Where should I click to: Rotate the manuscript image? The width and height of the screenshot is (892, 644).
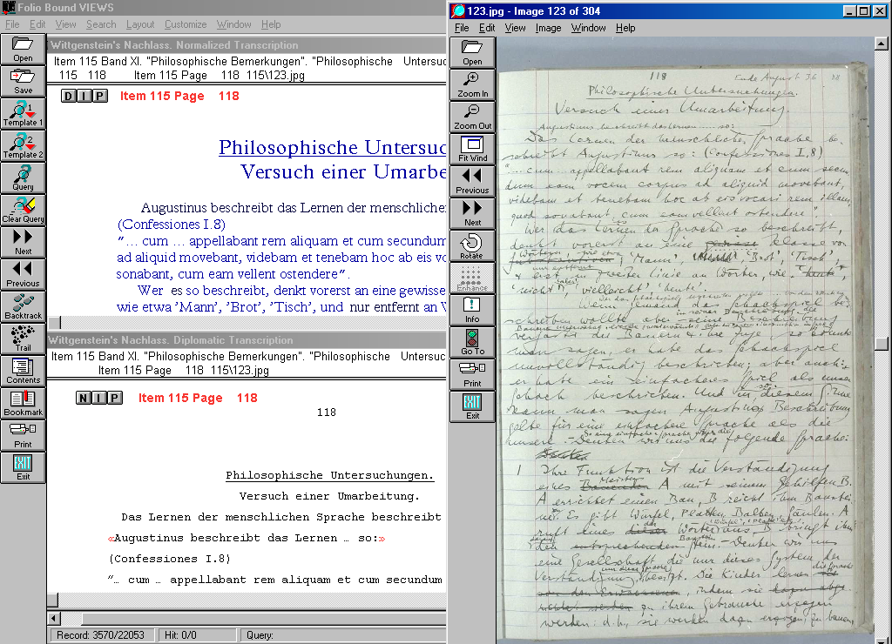[x=472, y=245]
